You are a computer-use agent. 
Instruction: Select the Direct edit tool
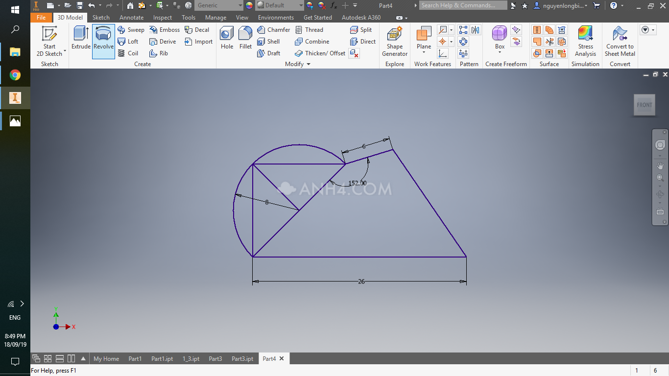click(363, 42)
